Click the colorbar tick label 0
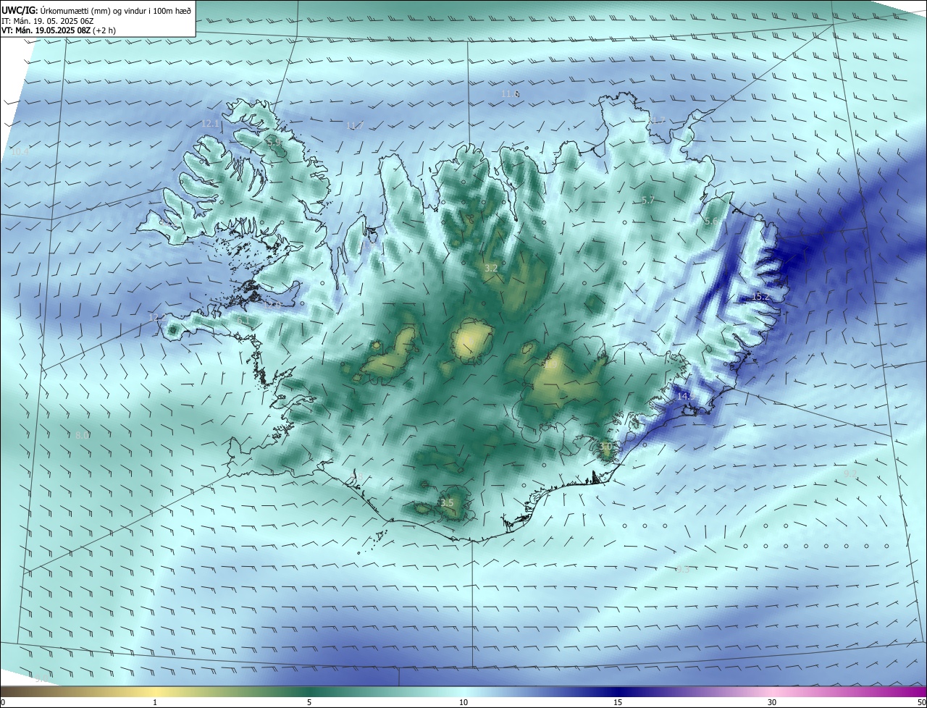The image size is (927, 708). click(x=3, y=702)
